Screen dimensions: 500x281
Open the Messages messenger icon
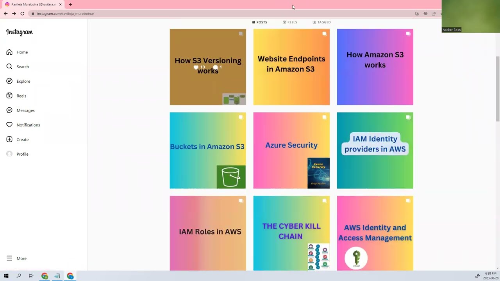9,110
